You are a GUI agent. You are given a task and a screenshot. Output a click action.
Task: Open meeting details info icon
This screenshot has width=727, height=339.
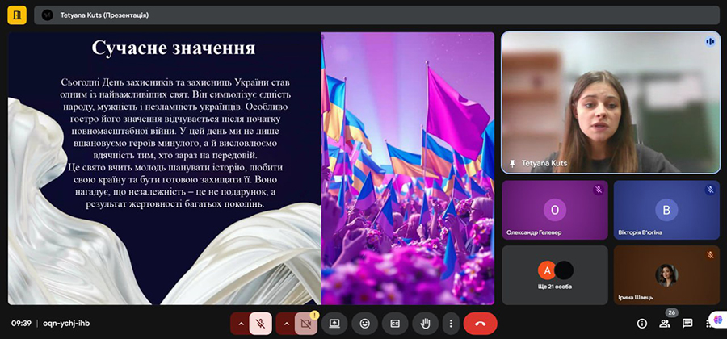click(x=642, y=324)
